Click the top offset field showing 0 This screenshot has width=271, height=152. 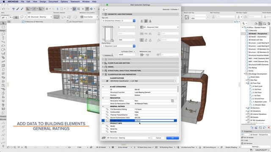pyautogui.click(x=127, y=27)
